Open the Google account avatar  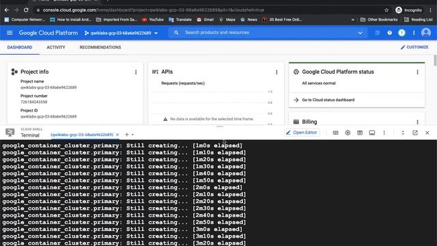(x=426, y=33)
